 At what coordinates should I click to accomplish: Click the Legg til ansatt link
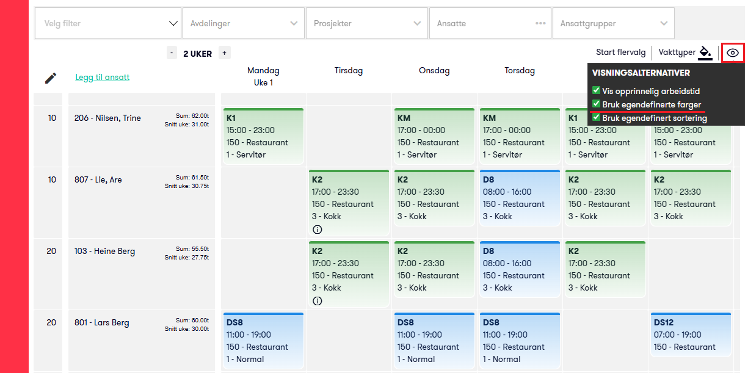103,78
